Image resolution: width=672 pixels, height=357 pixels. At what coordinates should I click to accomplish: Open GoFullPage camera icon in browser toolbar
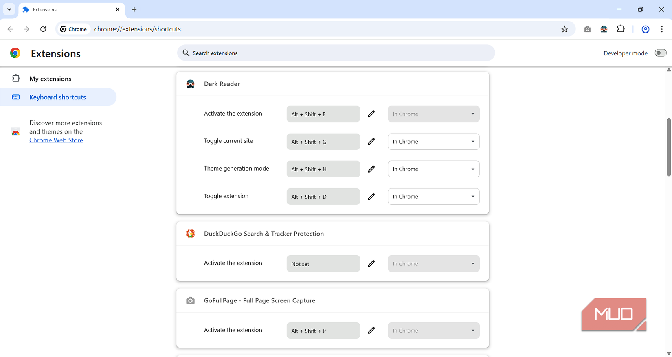pyautogui.click(x=587, y=29)
